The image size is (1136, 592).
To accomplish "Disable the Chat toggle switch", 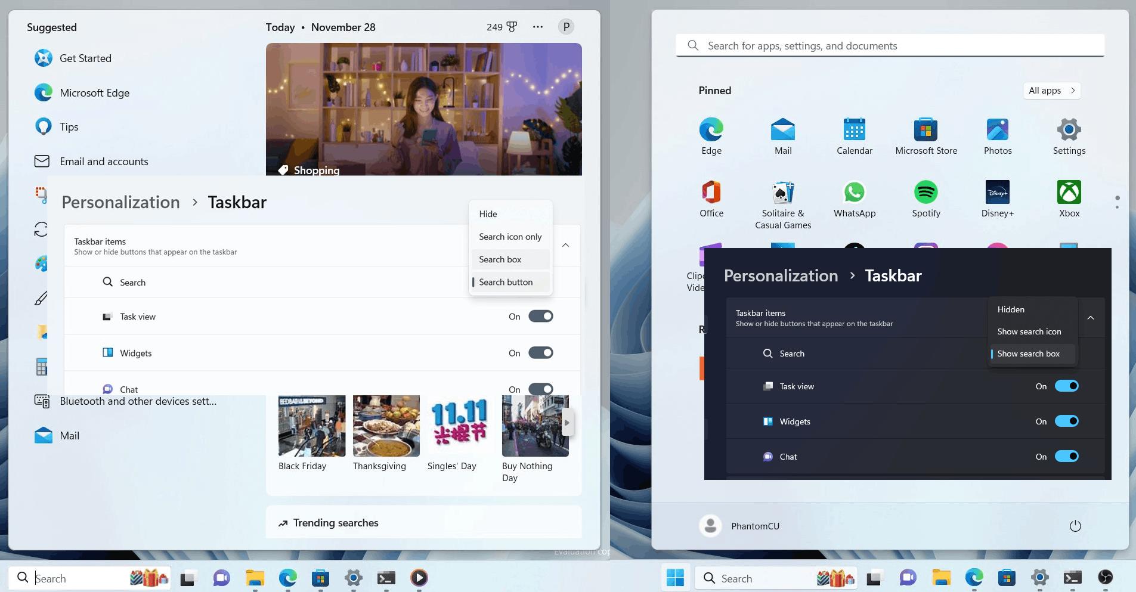I will [540, 389].
